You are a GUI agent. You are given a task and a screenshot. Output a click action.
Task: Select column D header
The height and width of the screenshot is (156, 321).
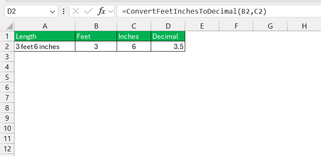(168, 26)
